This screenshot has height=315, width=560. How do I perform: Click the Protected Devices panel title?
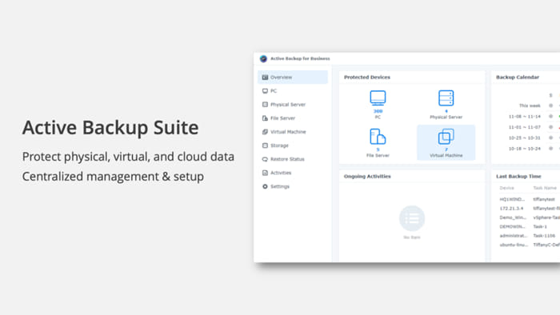tap(367, 77)
